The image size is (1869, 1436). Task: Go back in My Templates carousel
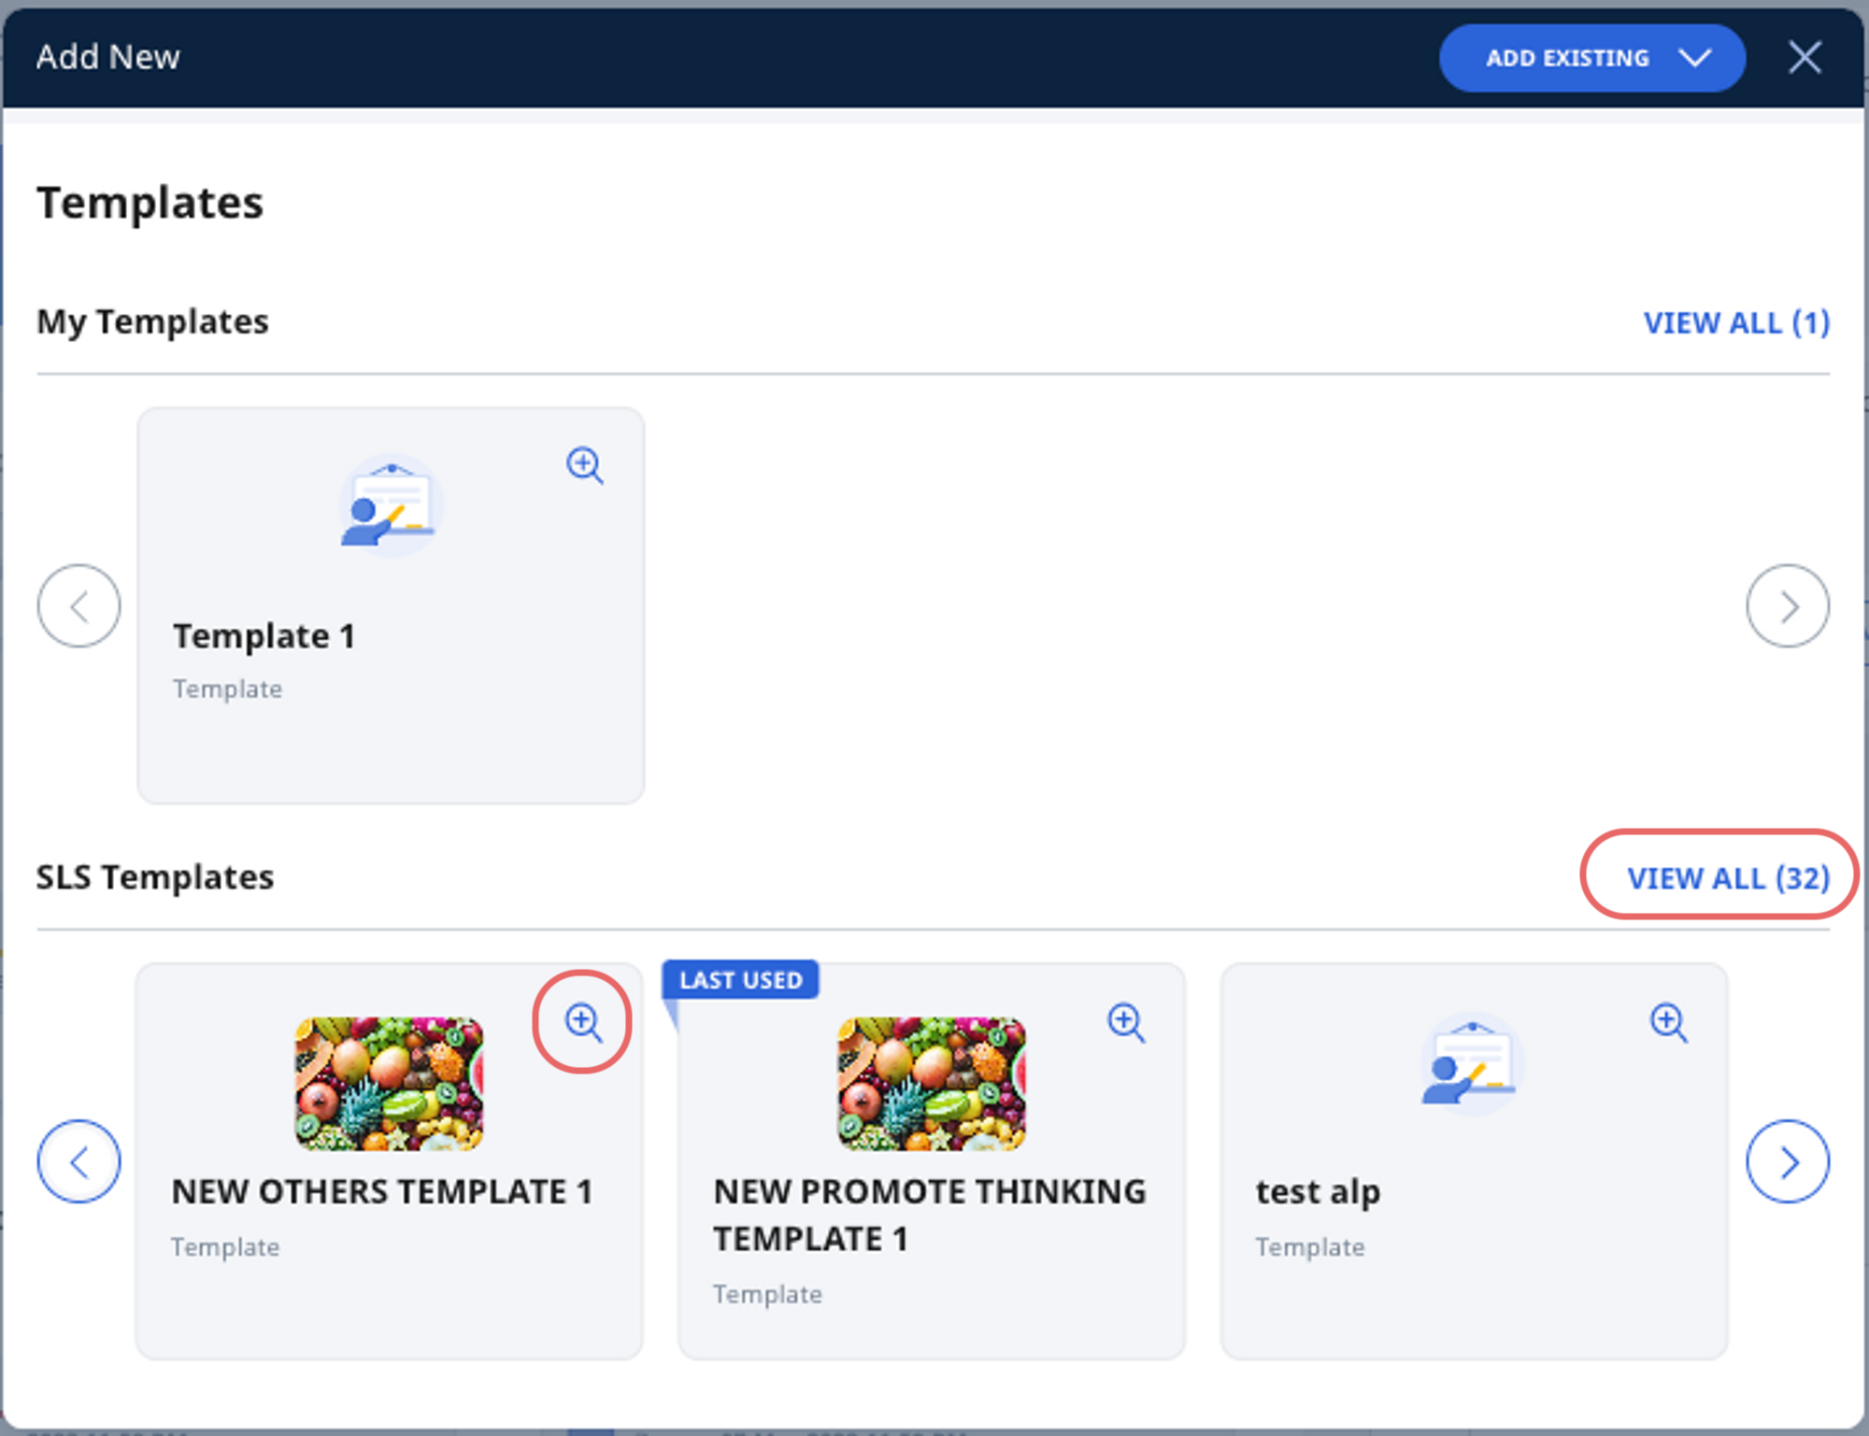[78, 605]
